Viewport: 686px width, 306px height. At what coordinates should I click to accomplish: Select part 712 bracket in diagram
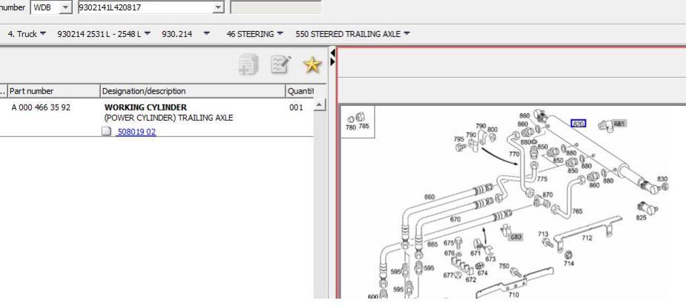pyautogui.click(x=587, y=239)
